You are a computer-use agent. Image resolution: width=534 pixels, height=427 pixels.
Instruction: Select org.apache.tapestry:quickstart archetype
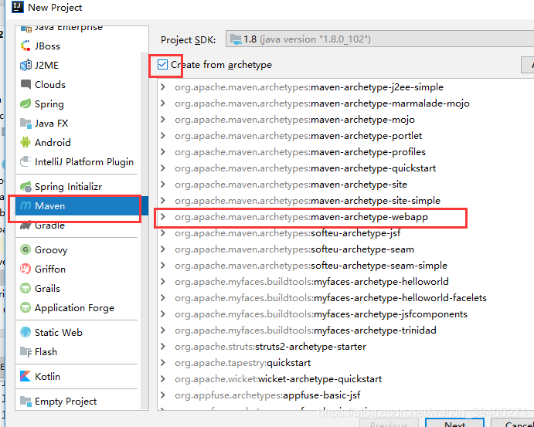click(243, 363)
